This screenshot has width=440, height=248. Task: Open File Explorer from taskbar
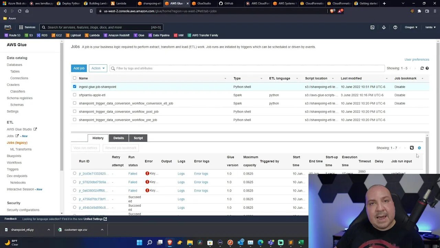[x=190, y=242]
